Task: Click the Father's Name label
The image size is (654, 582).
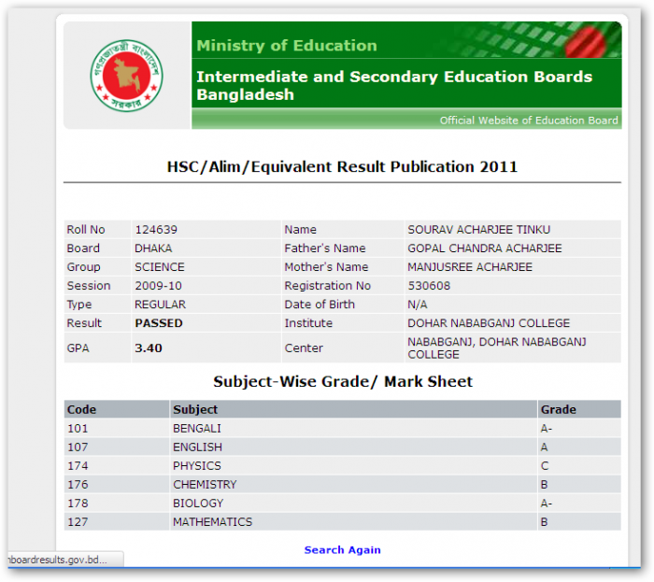Action: (325, 248)
